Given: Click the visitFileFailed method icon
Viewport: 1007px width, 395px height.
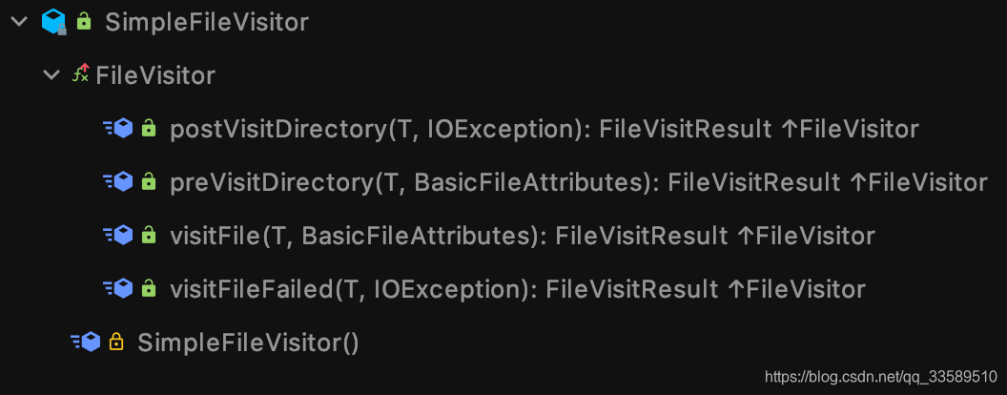Looking at the screenshot, I should (117, 288).
